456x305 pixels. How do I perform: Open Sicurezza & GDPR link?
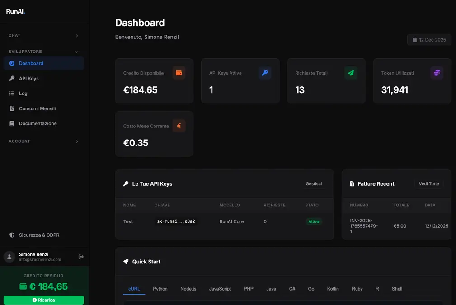39,235
